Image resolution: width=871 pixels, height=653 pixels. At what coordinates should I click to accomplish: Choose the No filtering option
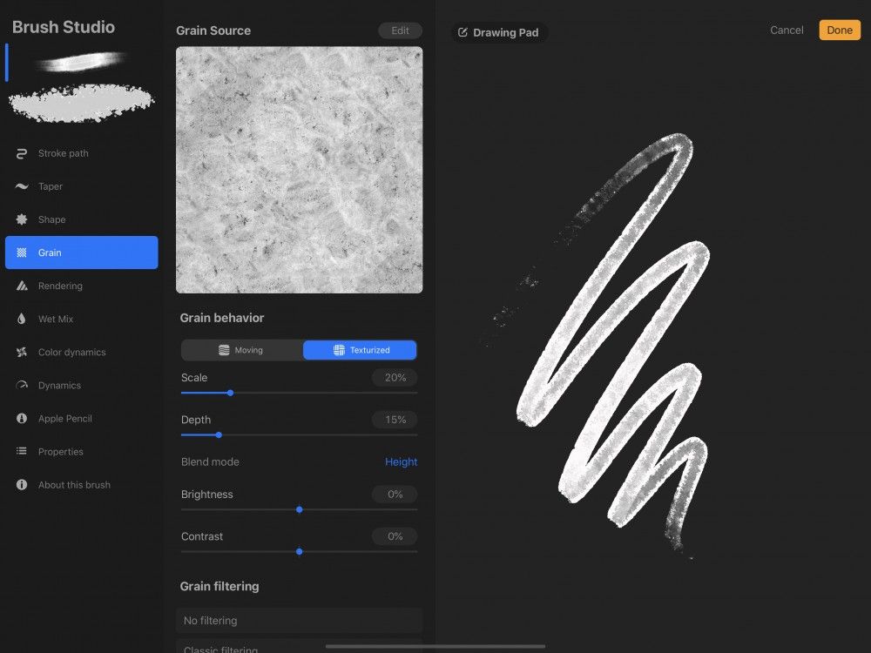pyautogui.click(x=299, y=620)
